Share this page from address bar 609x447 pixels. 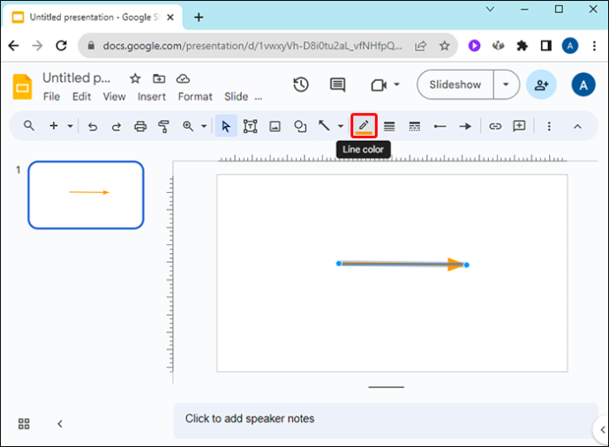point(421,46)
